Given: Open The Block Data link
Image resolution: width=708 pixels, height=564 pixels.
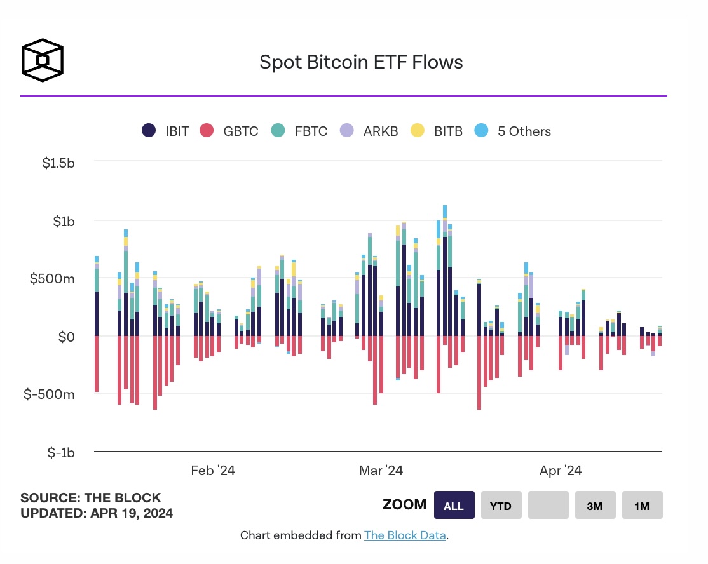Looking at the screenshot, I should (405, 535).
